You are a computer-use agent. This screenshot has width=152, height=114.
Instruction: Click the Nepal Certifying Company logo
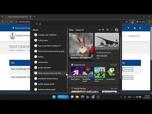20,36
